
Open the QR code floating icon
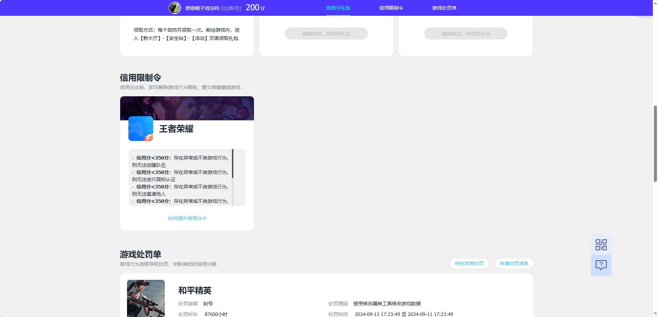[601, 245]
